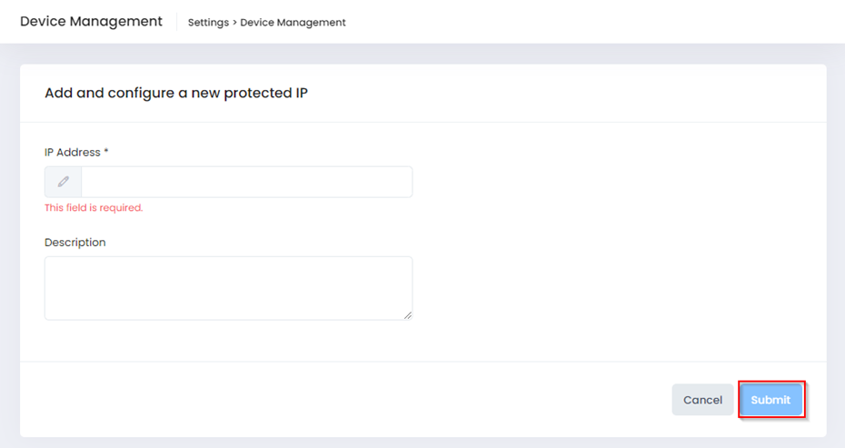Click the divider between page title and breadcrumb
845x448 pixels.
(x=176, y=22)
